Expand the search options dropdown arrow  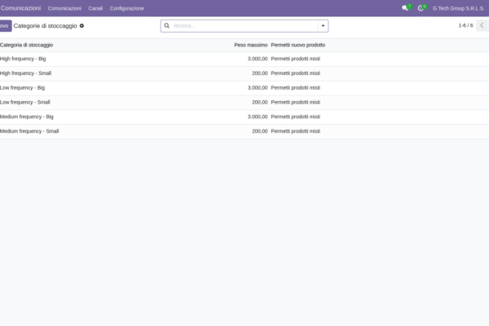[323, 26]
